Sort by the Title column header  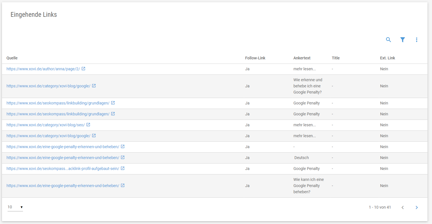pyautogui.click(x=336, y=58)
